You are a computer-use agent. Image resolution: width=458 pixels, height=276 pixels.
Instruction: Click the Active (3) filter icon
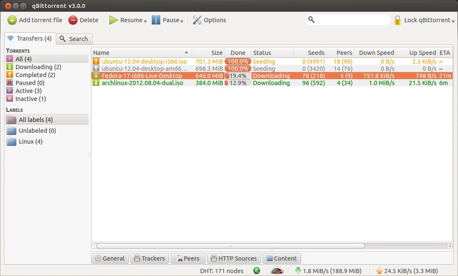point(10,91)
